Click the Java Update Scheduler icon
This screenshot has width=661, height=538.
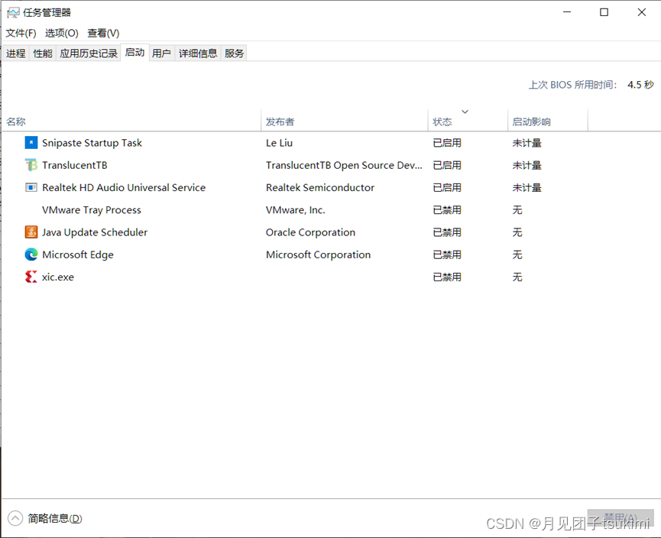[31, 232]
